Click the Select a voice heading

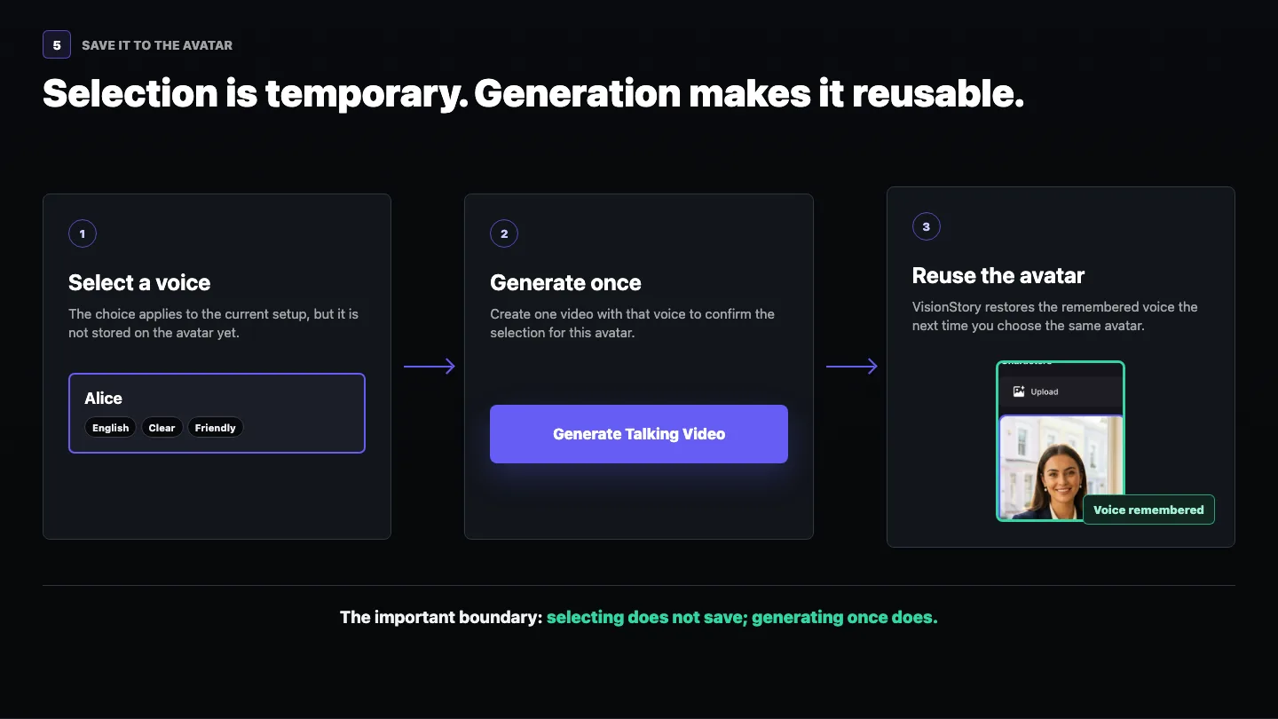(139, 283)
